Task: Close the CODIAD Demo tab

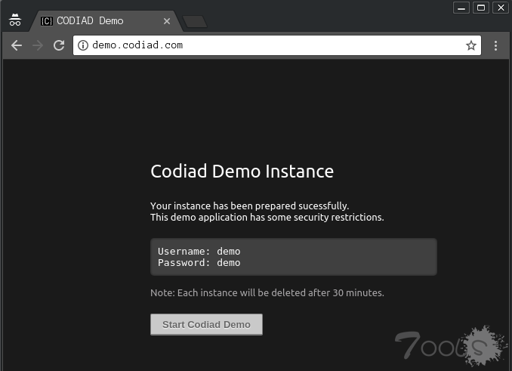Action: [167, 21]
